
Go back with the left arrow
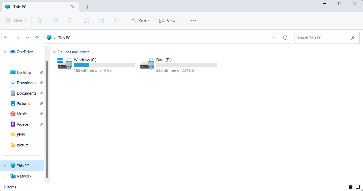6,38
